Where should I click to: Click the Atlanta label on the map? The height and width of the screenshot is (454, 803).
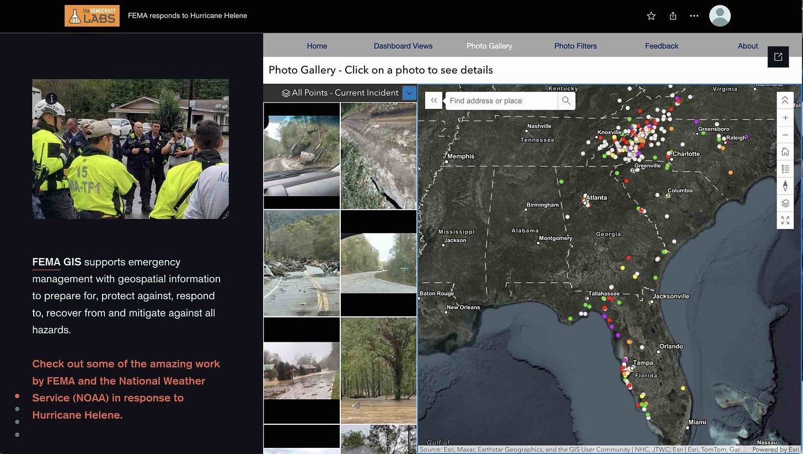tap(596, 197)
